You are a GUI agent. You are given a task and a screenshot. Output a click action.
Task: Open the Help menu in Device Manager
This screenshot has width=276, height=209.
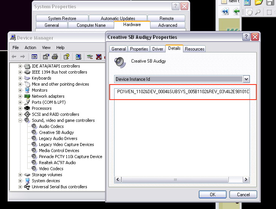(60, 48)
